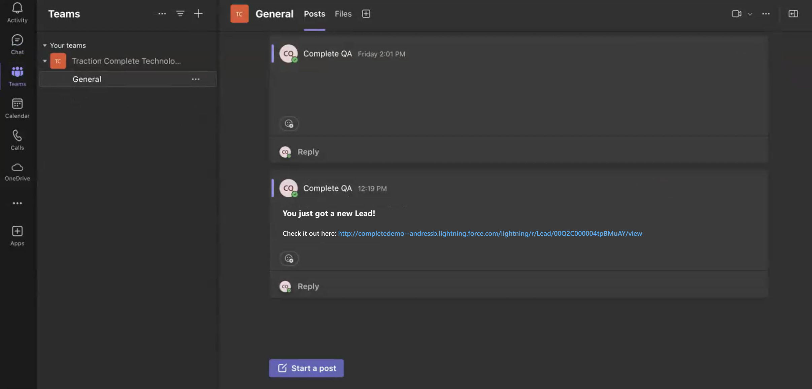The width and height of the screenshot is (812, 389).
Task: Click the Complete QA name on Friday post
Action: [x=328, y=54]
